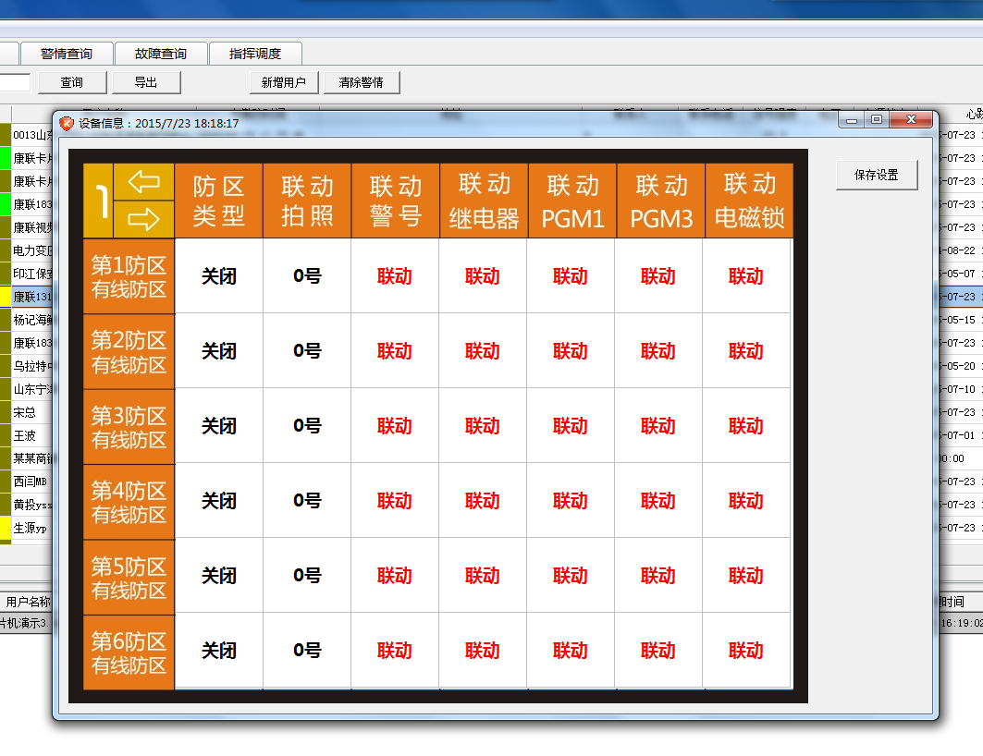Select the 第2防区 有线防区 row header
Image resolution: width=983 pixels, height=756 pixels.
point(129,352)
